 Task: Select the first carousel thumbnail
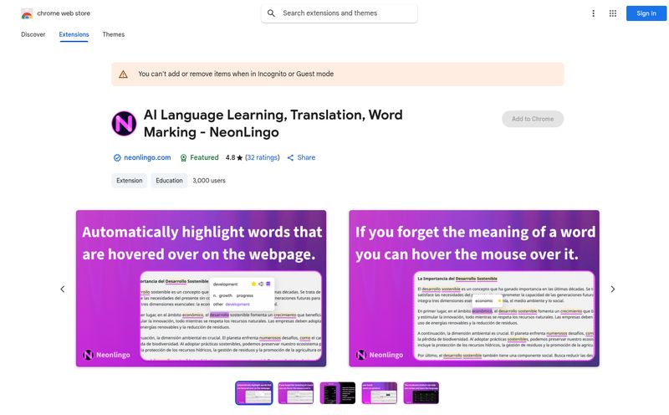click(x=254, y=392)
